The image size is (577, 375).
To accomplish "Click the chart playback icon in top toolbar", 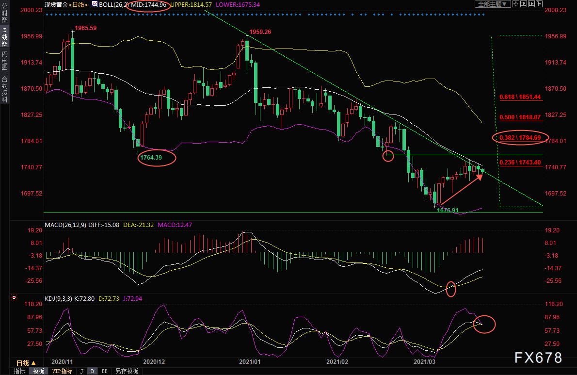I will [x=531, y=4].
